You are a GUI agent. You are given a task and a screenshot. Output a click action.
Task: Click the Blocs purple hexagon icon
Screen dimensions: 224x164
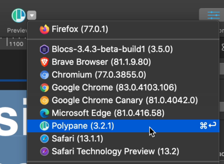pyautogui.click(x=44, y=49)
